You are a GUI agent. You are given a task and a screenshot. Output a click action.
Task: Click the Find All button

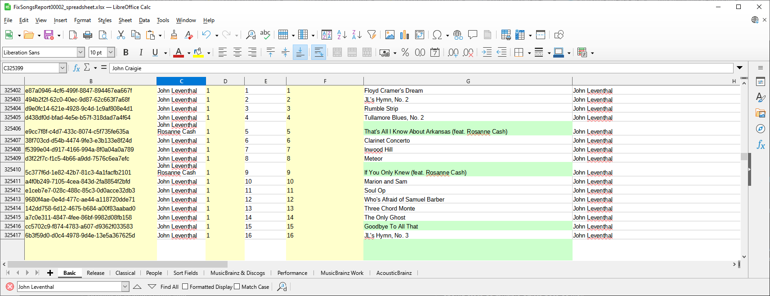(x=169, y=287)
